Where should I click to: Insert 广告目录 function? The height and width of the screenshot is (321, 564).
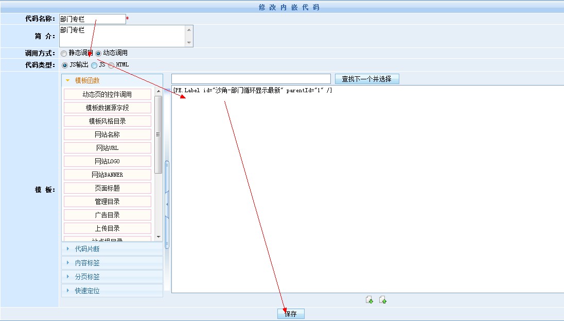(108, 215)
